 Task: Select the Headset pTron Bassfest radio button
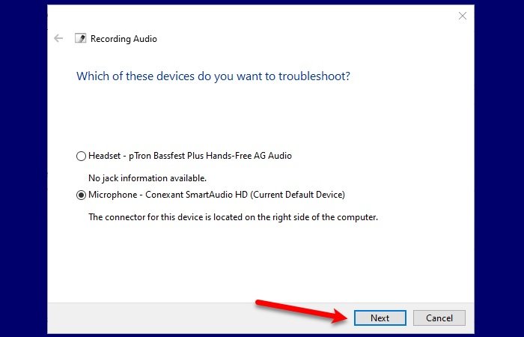click(81, 157)
